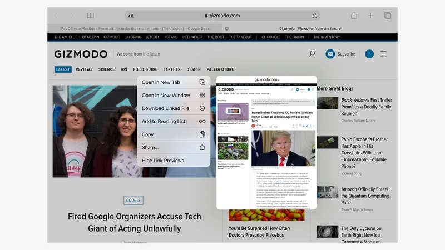
Task: Visit THE A.V. CLUB in network bar
Action: [66, 37]
